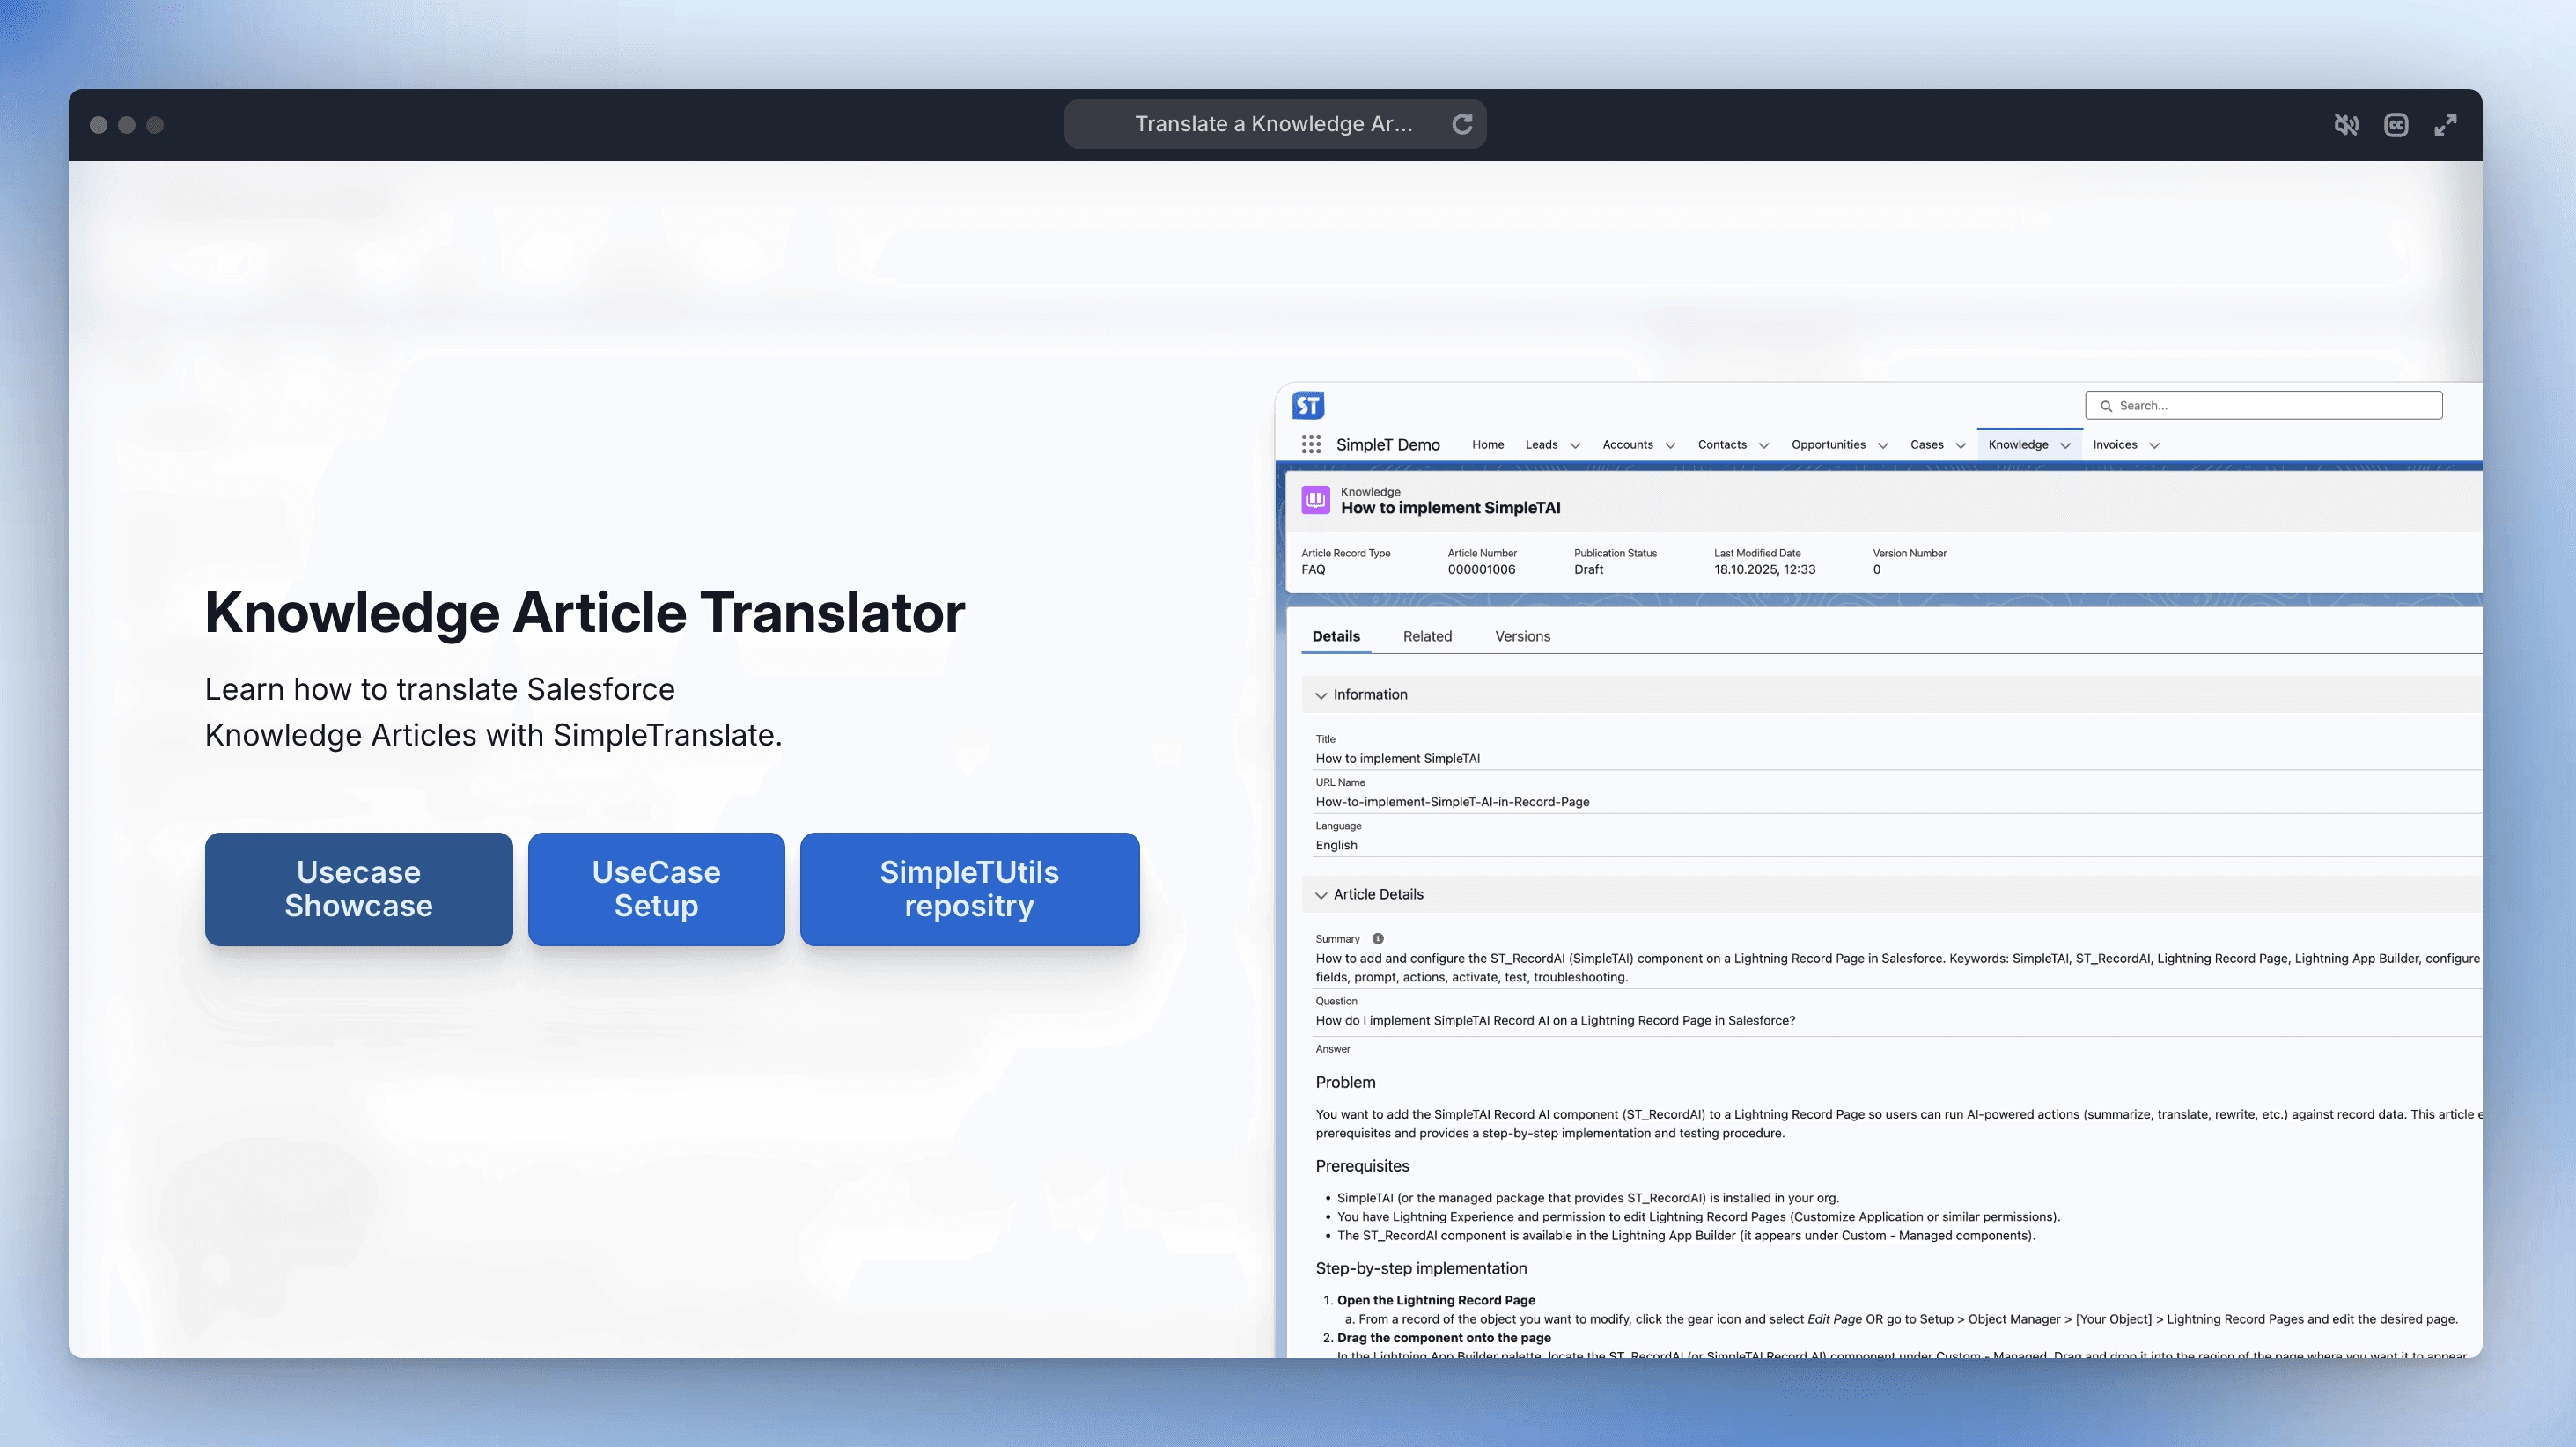Click the SimpleT ST logo
This screenshot has height=1447, width=2576.
click(1308, 405)
